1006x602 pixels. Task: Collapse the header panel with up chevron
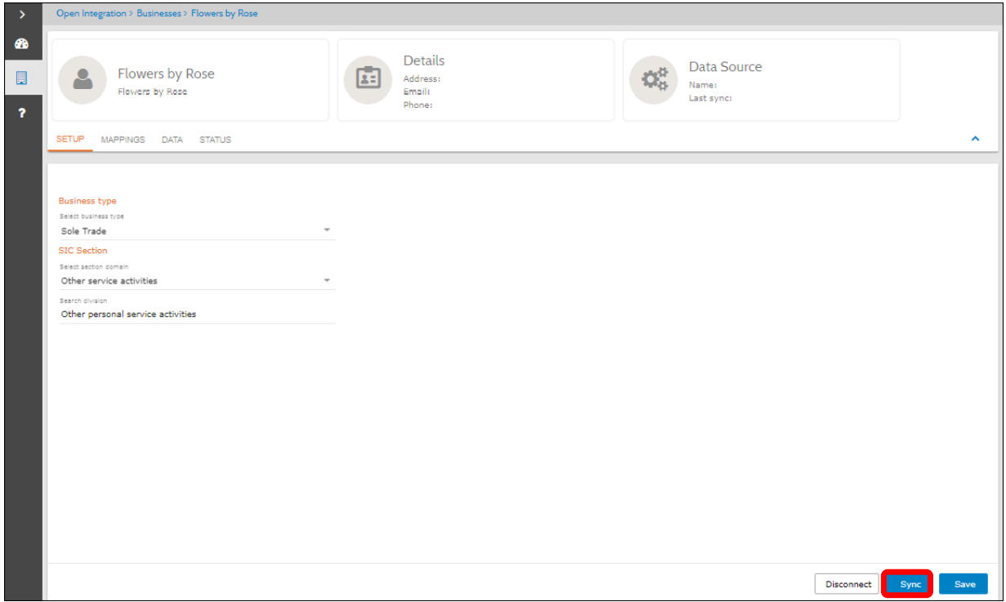pyautogui.click(x=974, y=140)
